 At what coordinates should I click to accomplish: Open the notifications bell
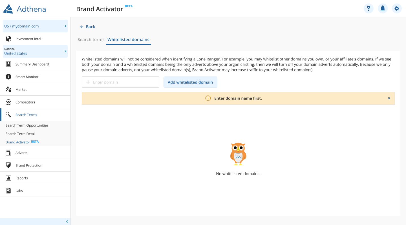[383, 8]
